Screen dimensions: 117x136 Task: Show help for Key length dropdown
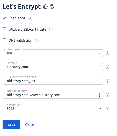click(x=107, y=109)
